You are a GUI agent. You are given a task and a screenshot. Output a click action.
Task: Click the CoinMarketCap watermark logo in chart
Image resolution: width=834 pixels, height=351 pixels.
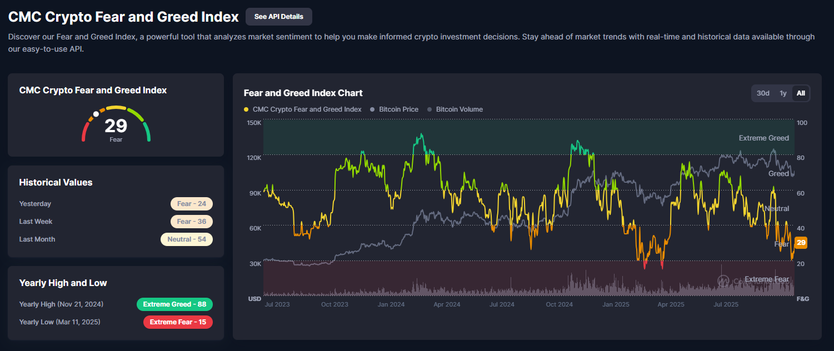723,281
